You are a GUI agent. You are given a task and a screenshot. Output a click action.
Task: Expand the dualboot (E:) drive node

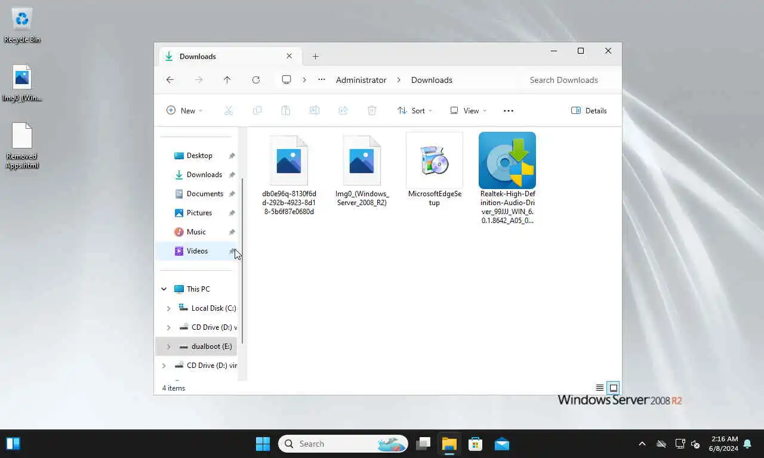point(168,346)
